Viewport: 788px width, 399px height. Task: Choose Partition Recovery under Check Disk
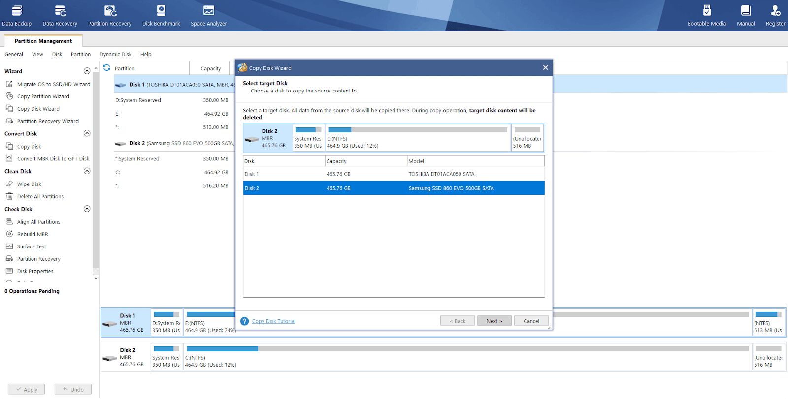33,259
